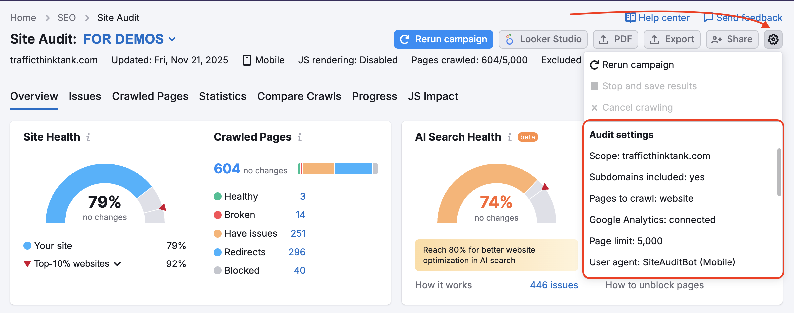Expand the FOR DEMOS project dropdown
794x313 pixels.
[172, 39]
